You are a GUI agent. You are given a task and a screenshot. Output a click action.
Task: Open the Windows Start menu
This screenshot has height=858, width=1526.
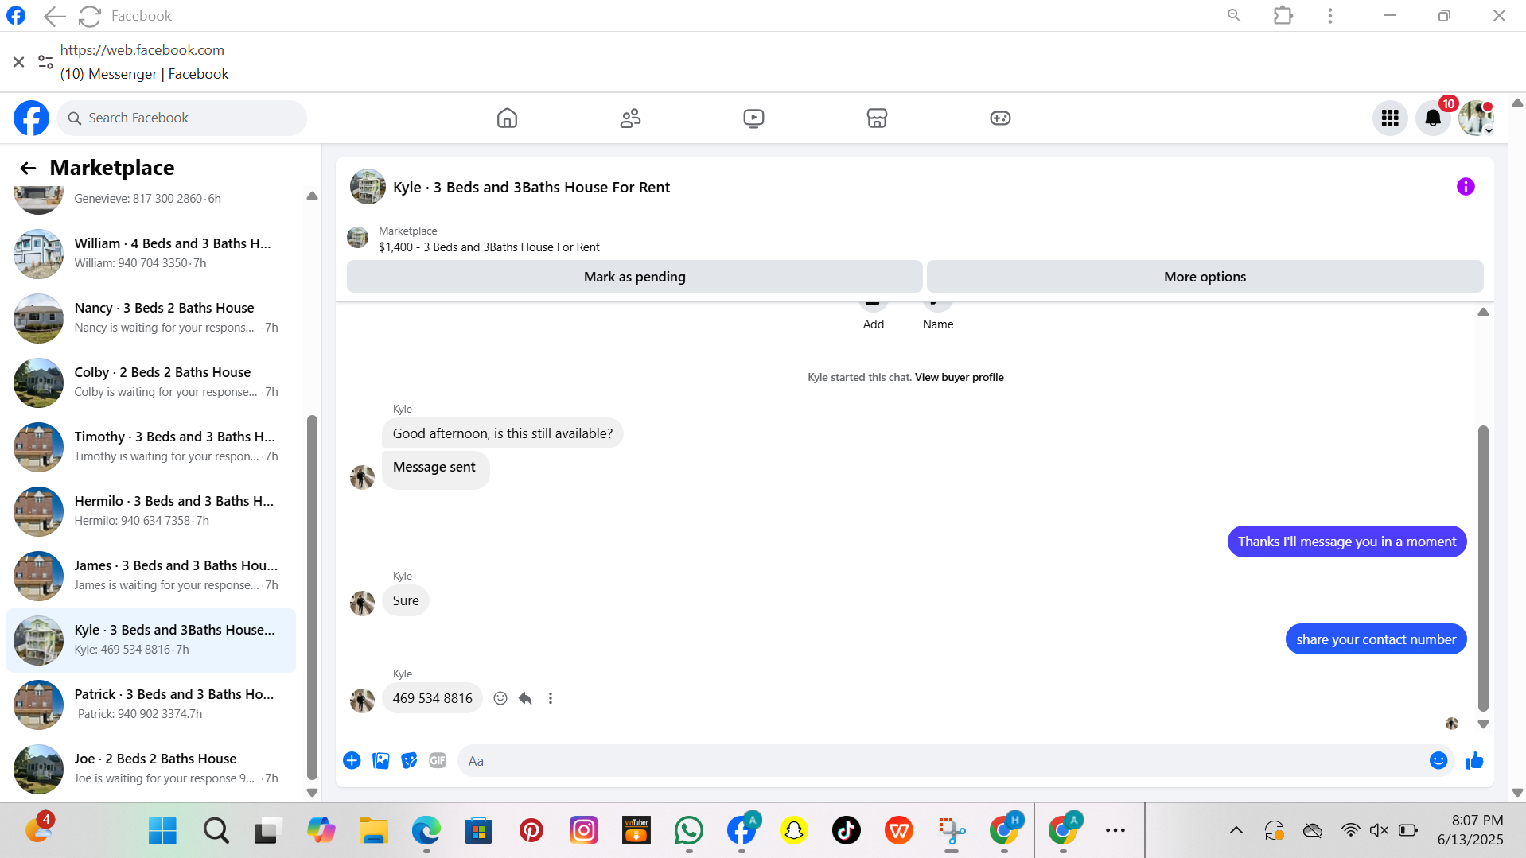162,831
